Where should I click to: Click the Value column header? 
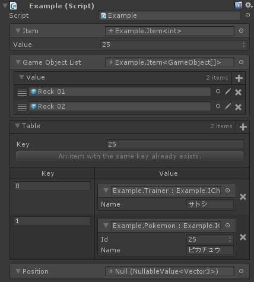169,173
